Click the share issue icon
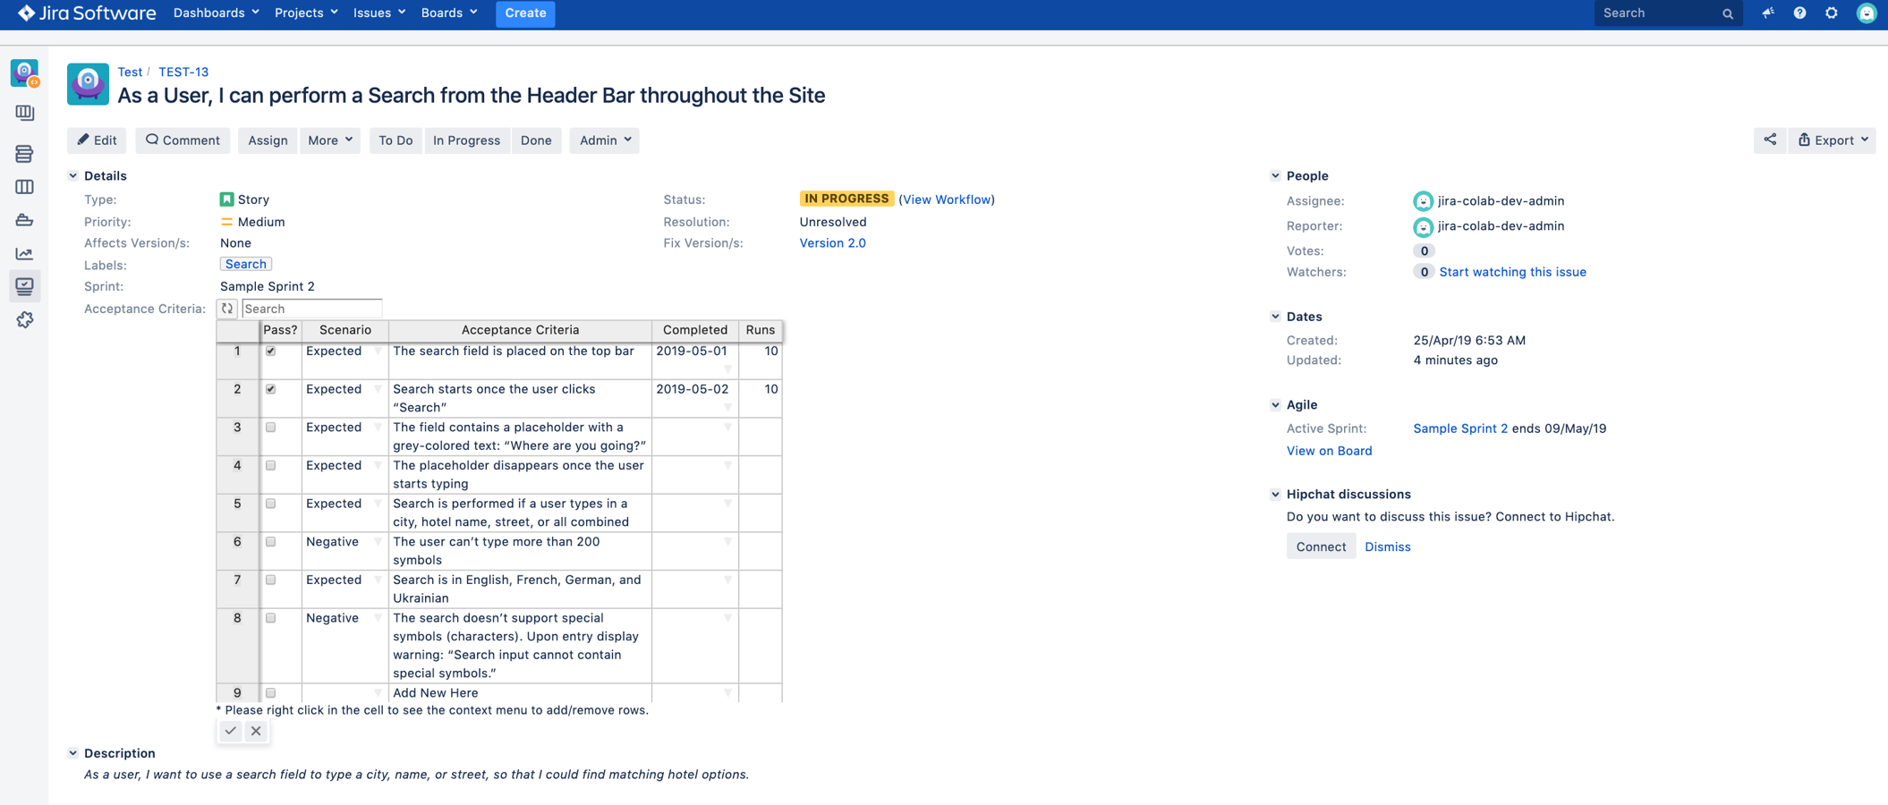The image size is (1888, 805). coord(1770,140)
